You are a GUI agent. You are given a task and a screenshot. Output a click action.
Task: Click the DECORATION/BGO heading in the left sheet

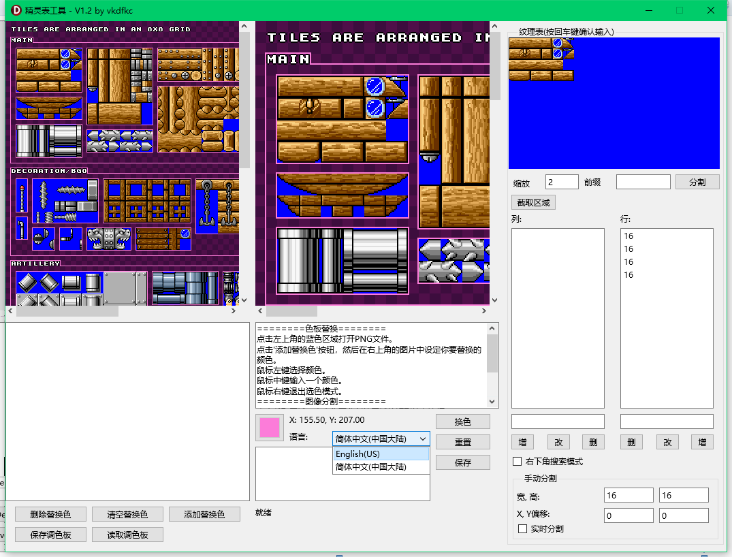(49, 171)
